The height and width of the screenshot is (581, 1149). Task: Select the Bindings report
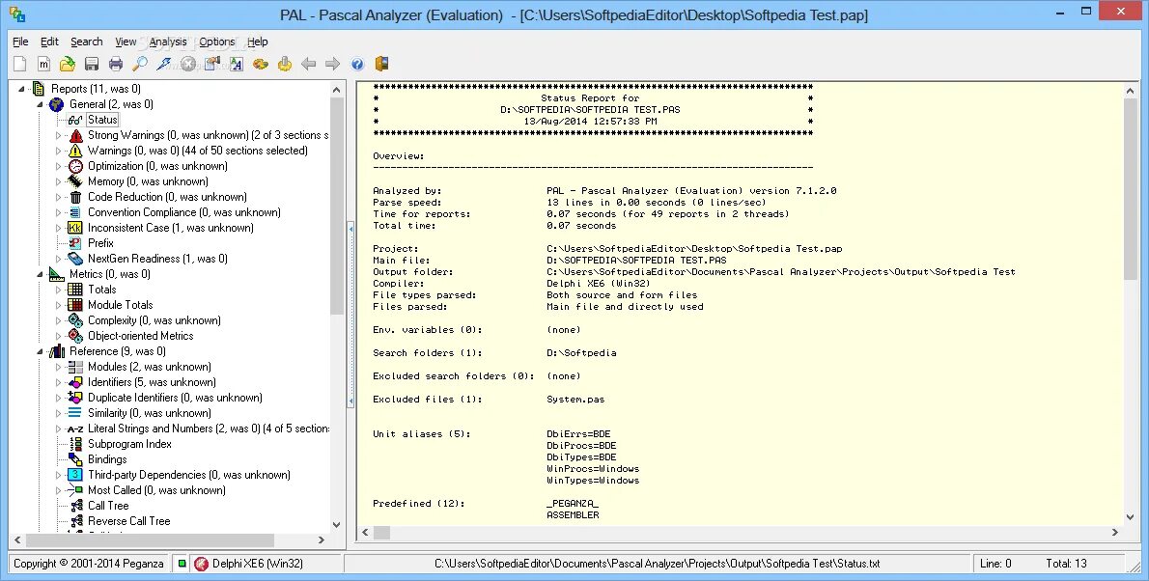tap(107, 459)
